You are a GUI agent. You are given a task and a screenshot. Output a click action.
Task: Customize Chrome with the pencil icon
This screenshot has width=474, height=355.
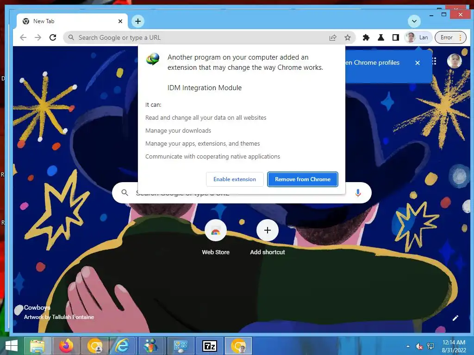pos(455,318)
